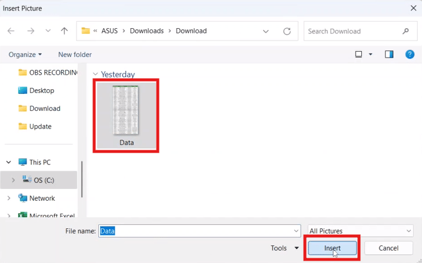
Task: Open Help with the question mark icon
Action: tap(410, 55)
